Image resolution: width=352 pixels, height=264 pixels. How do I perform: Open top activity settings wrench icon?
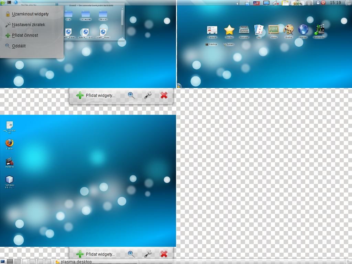148,96
